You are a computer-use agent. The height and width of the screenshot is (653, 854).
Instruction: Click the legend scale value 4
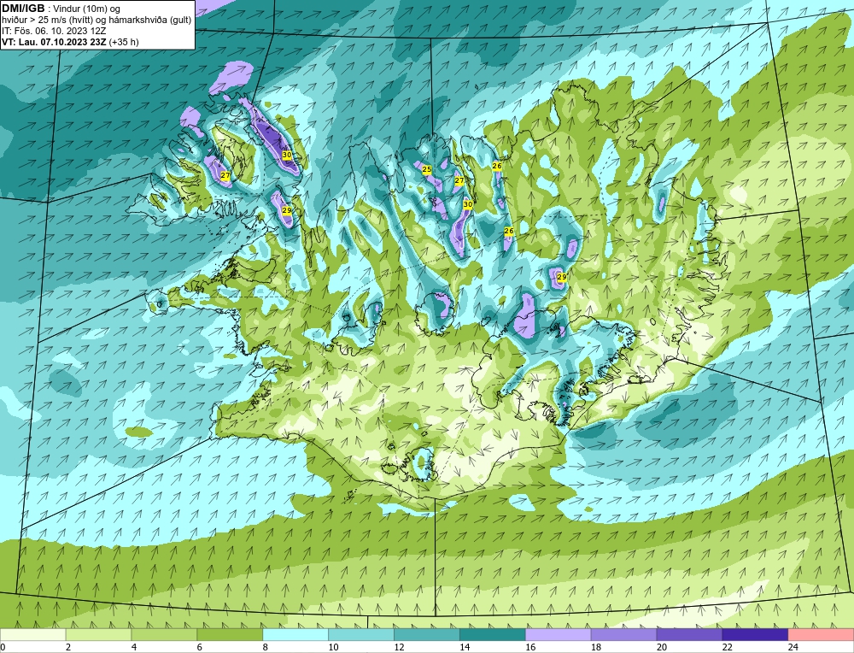tap(134, 647)
